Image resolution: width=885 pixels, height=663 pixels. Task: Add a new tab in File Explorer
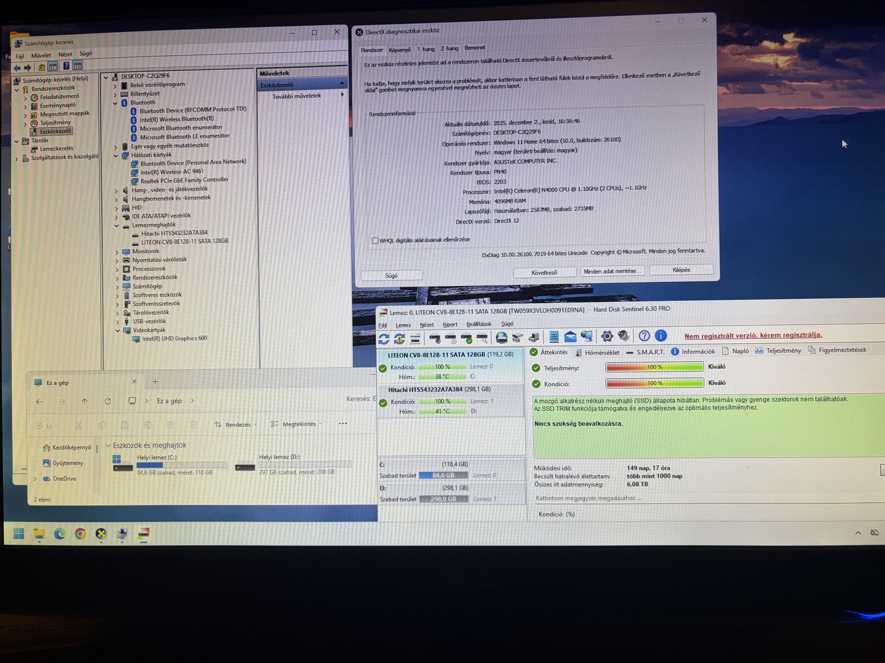155,382
